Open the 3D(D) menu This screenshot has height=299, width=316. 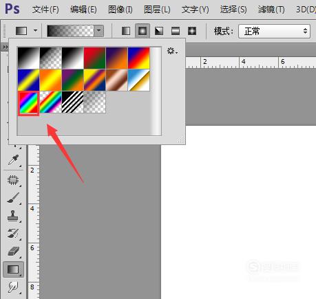tap(306, 10)
